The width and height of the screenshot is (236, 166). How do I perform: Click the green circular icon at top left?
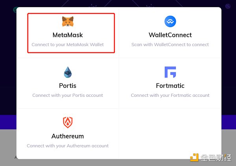click(x=16, y=9)
